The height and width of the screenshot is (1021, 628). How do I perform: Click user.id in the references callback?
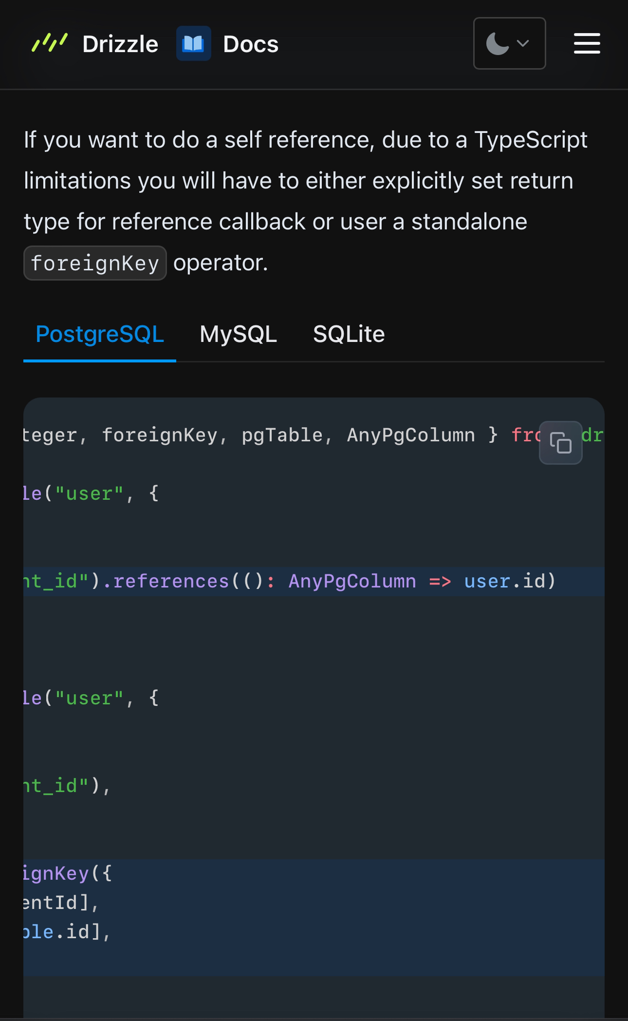(509, 582)
